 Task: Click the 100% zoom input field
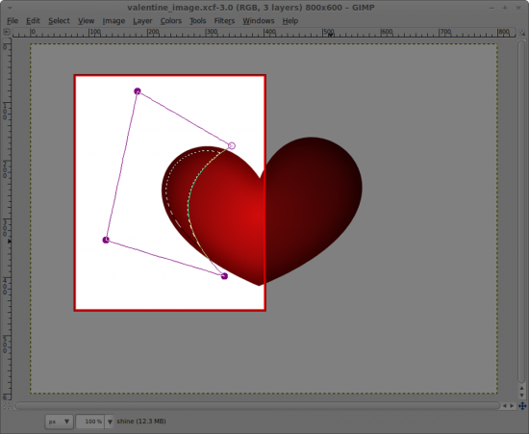pyautogui.click(x=90, y=421)
